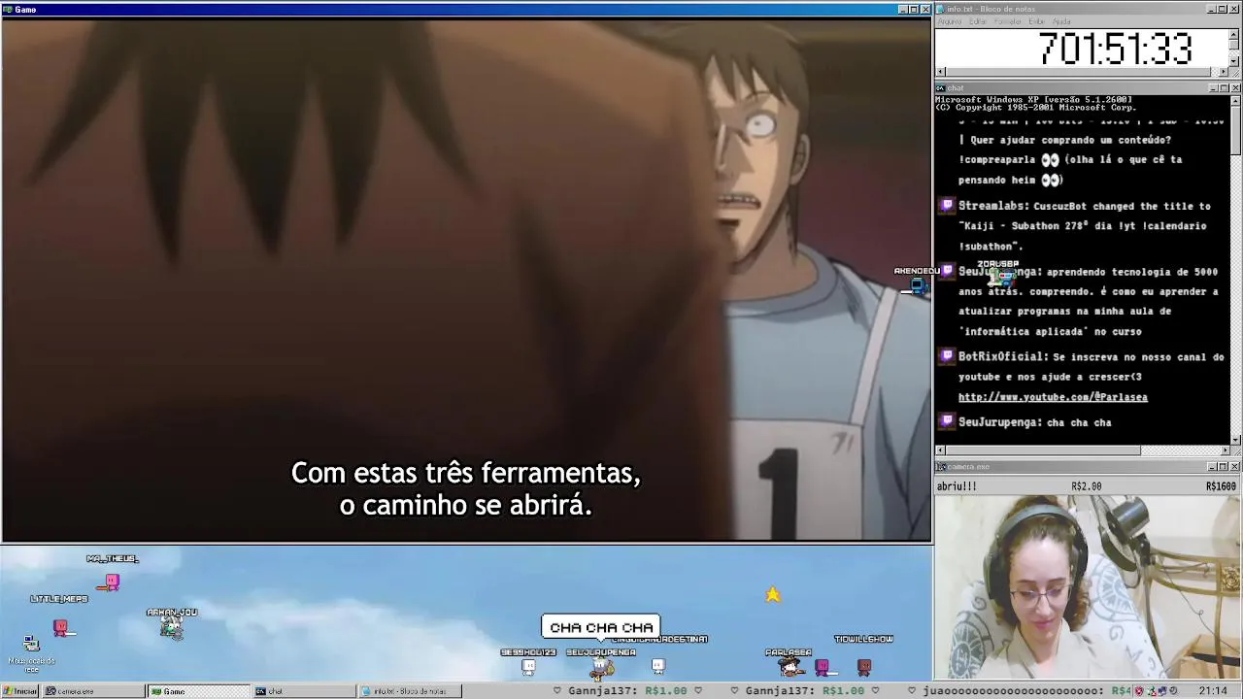
Task: Click the camera.exe window title icon
Action: point(941,467)
